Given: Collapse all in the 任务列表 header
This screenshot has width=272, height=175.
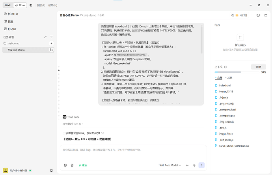Looking at the screenshot, I should (45, 37).
